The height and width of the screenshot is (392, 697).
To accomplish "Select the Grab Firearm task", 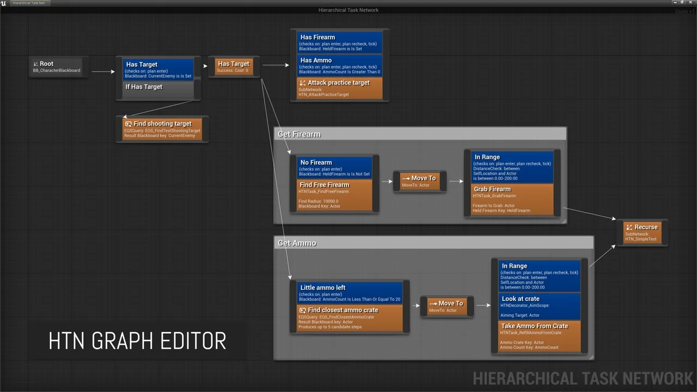I will pyautogui.click(x=512, y=200).
